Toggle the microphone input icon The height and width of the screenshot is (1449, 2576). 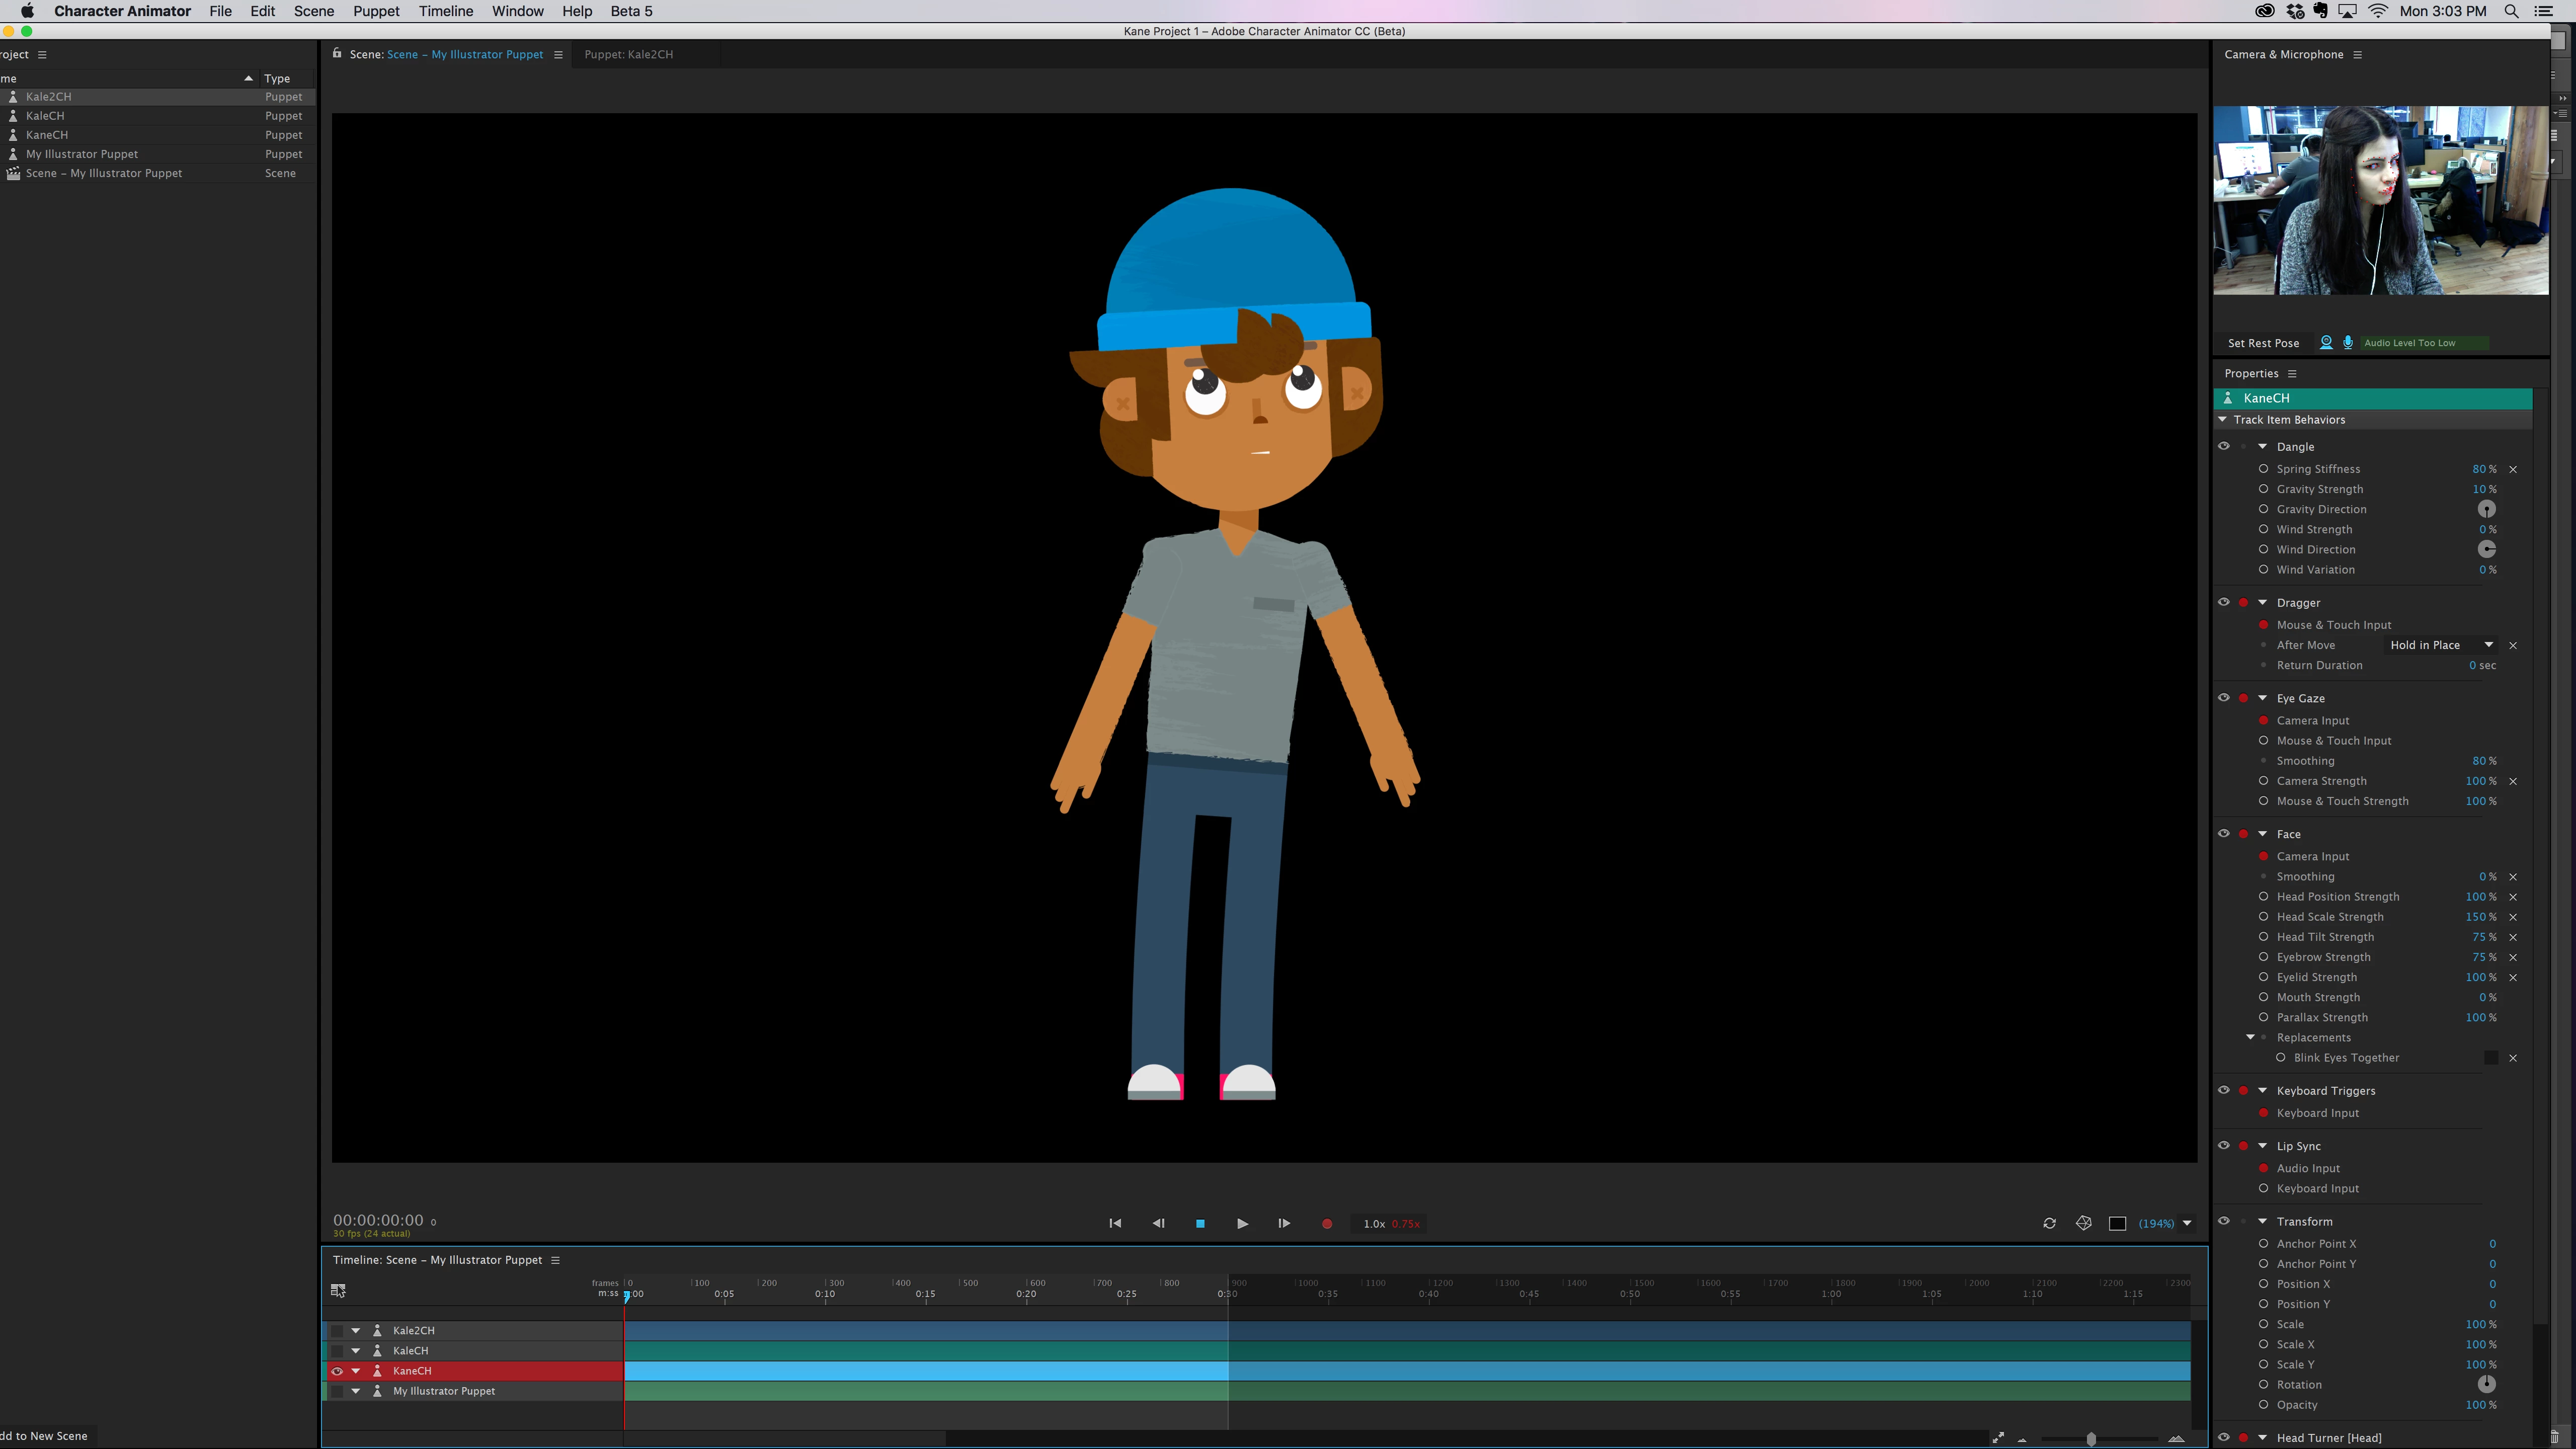pos(2348,343)
